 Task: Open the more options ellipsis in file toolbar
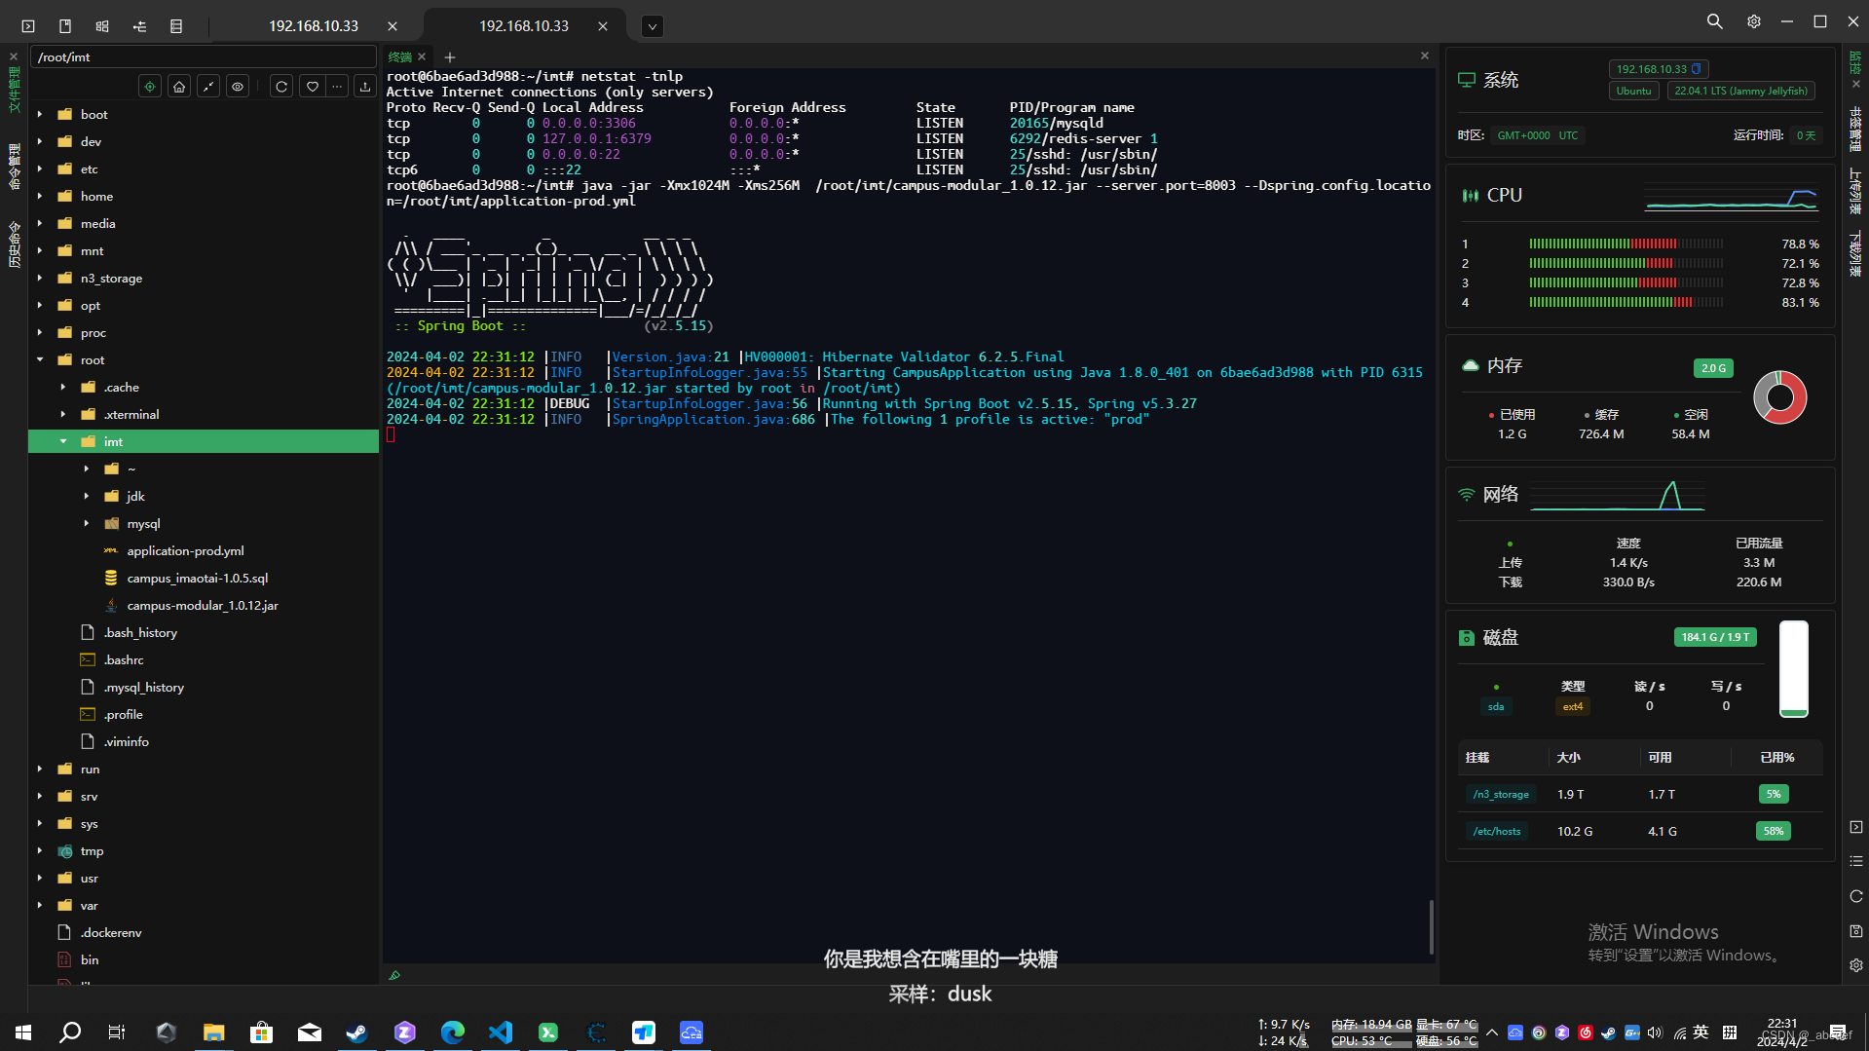[337, 87]
